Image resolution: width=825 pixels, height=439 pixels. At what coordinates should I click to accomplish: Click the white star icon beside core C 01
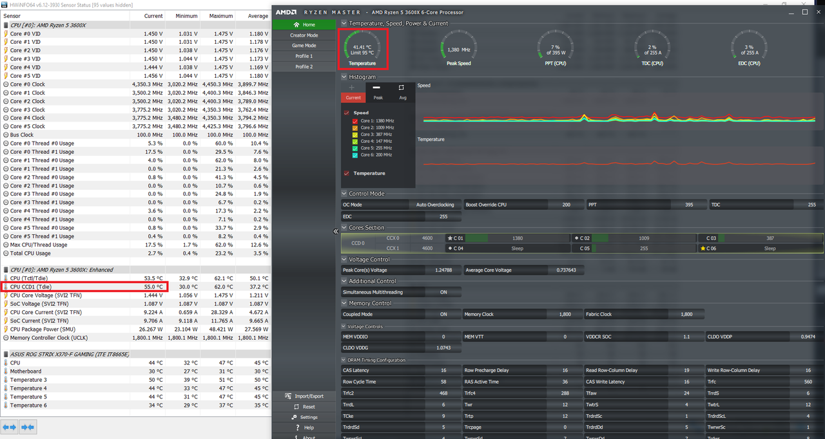coord(450,238)
